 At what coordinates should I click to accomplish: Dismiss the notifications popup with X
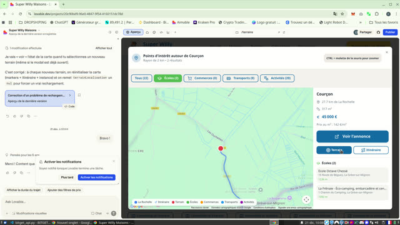tap(114, 161)
